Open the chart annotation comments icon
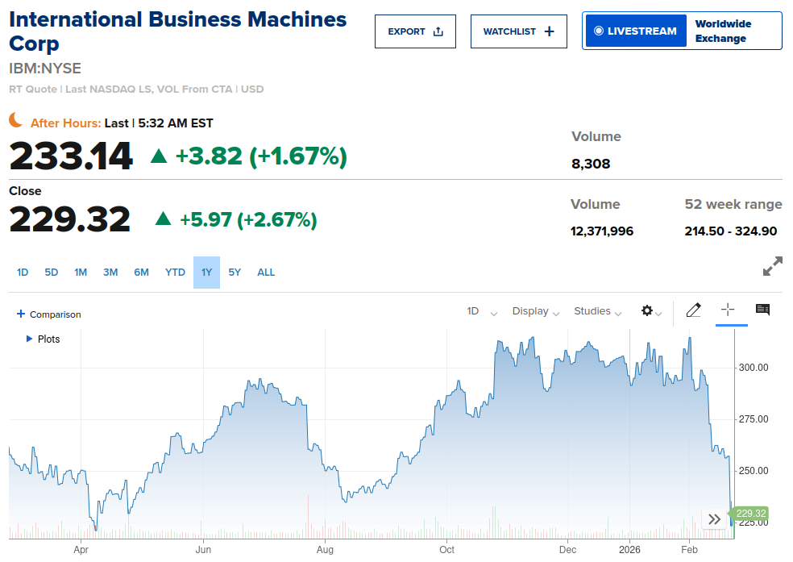 [x=762, y=310]
